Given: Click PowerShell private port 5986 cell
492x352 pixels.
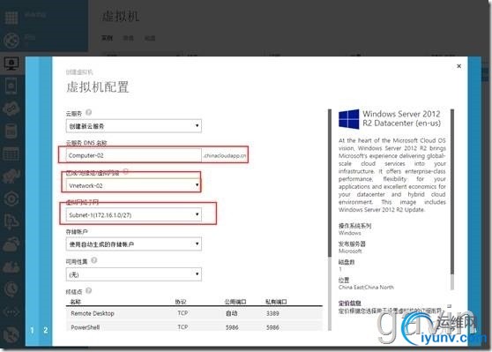Looking at the screenshot, I should 272,327.
